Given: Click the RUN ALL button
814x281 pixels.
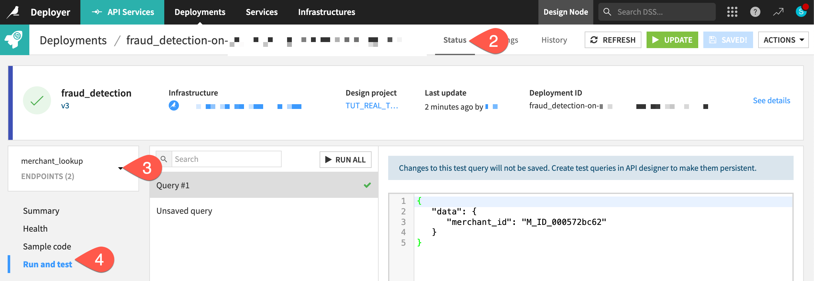Looking at the screenshot, I should [345, 160].
